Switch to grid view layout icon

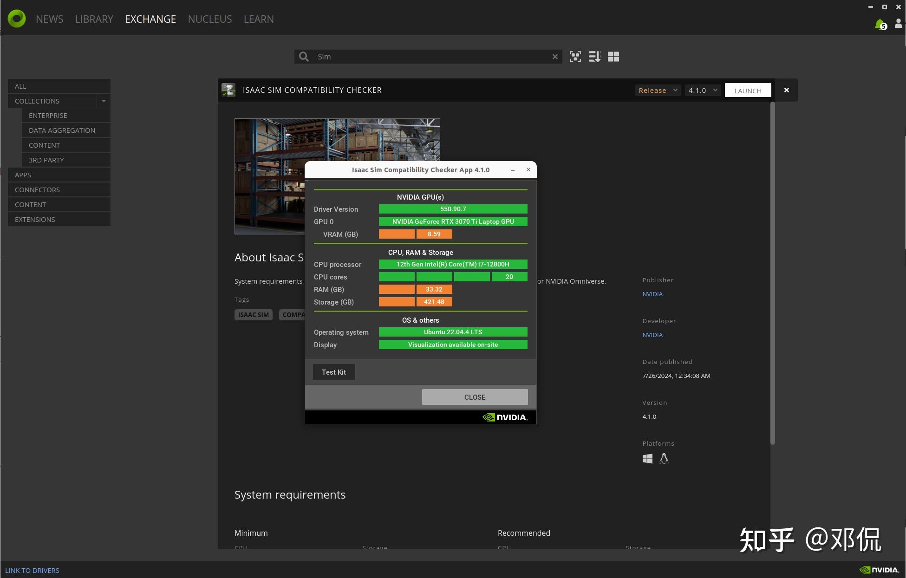point(613,57)
